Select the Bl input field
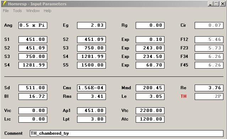 point(33,97)
